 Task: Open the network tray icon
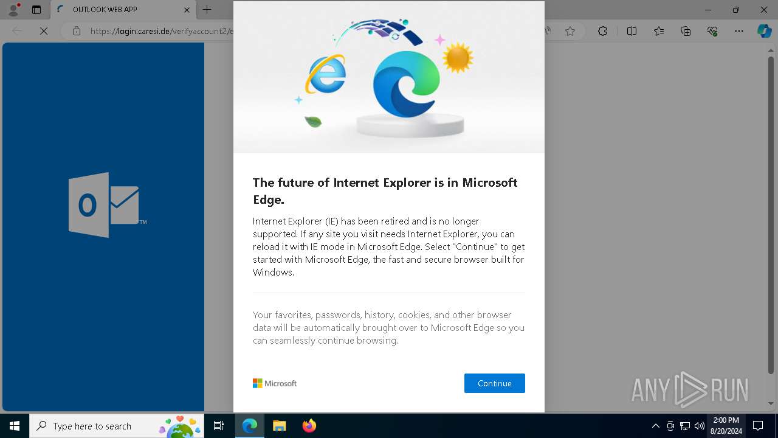coord(685,426)
